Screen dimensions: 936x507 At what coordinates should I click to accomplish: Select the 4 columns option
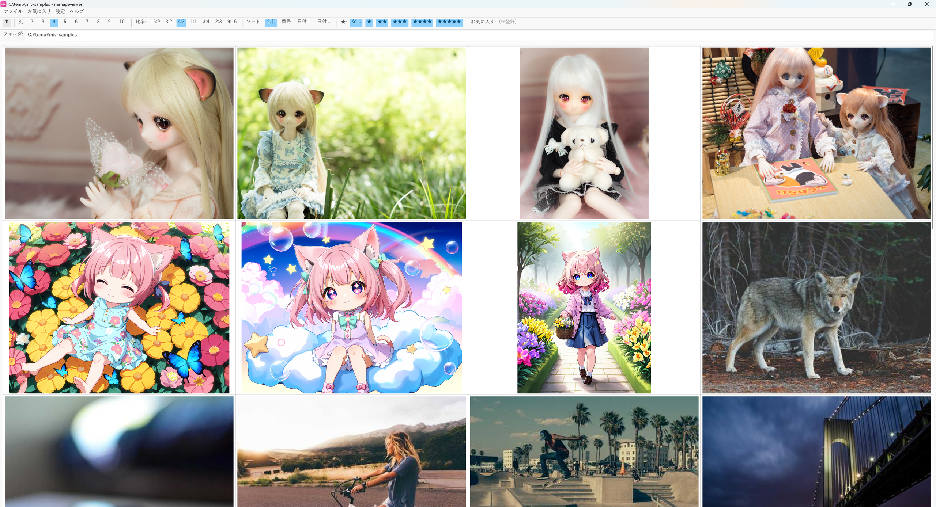(x=54, y=22)
